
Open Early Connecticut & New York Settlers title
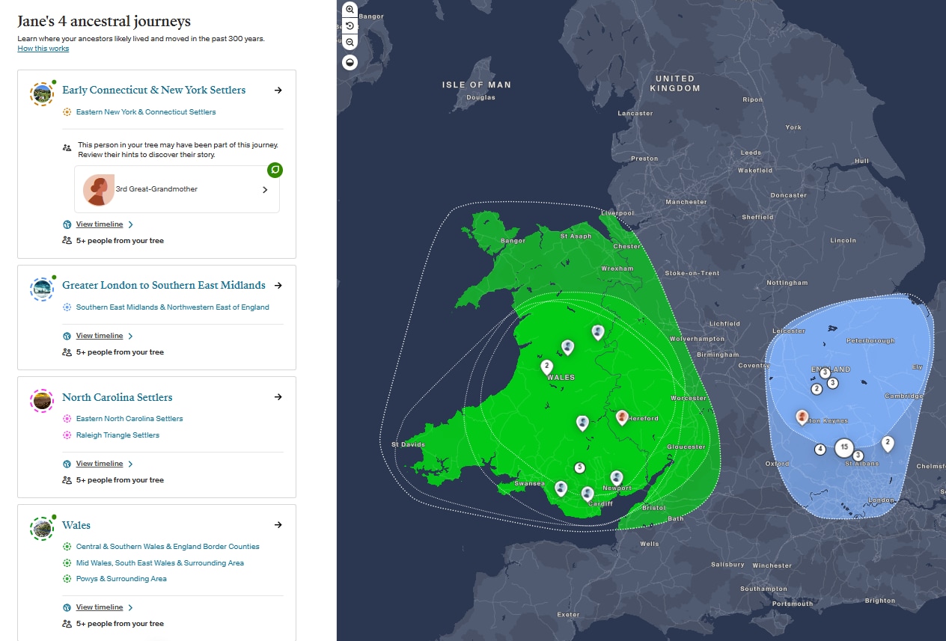(x=153, y=90)
